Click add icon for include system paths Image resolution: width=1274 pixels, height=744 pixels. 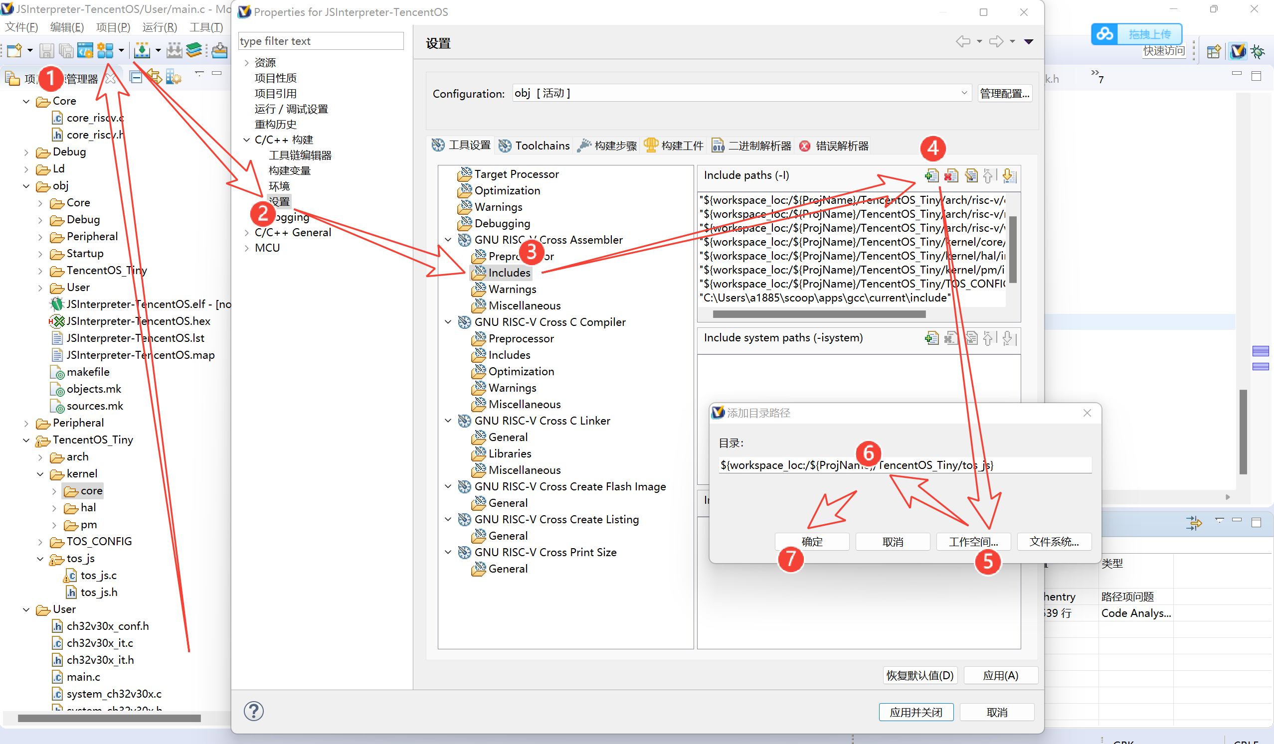pos(931,338)
